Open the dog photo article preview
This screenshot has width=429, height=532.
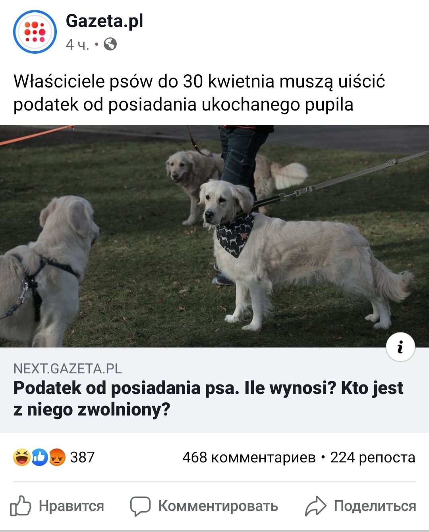click(x=214, y=236)
